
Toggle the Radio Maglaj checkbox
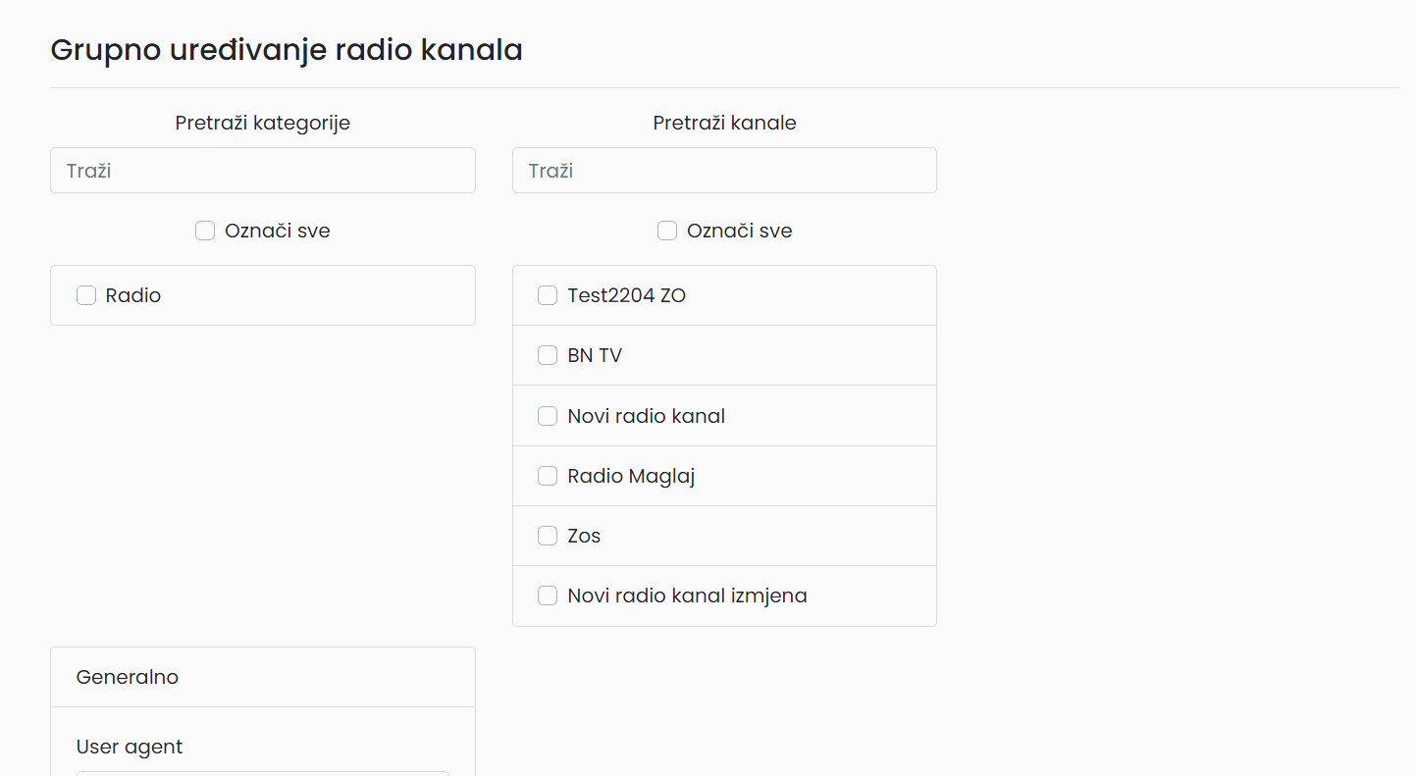[548, 476]
